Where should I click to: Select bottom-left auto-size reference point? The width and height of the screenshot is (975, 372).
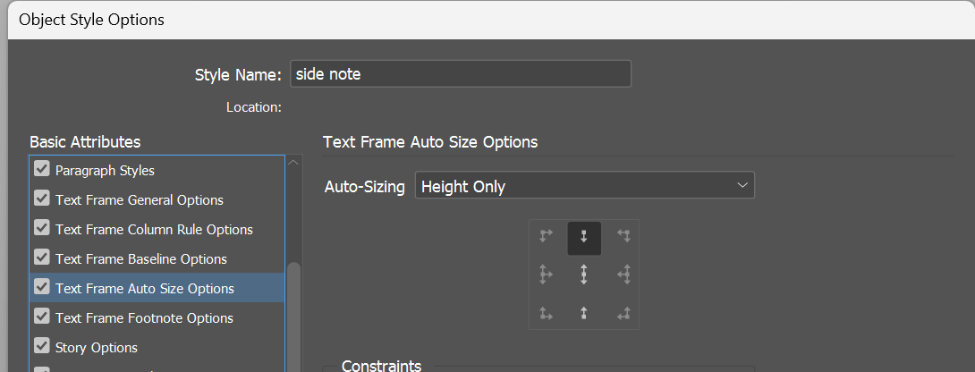point(546,313)
